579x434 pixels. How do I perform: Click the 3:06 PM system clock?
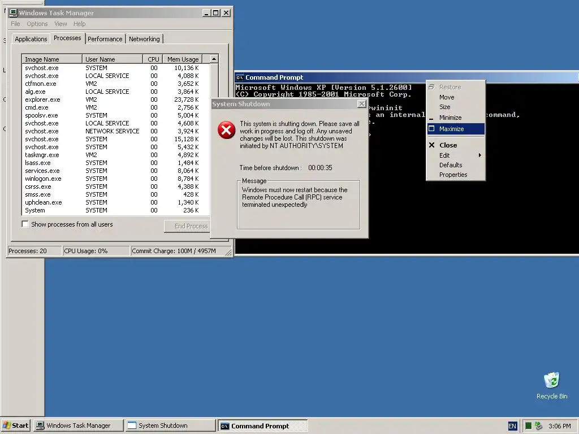(559, 426)
